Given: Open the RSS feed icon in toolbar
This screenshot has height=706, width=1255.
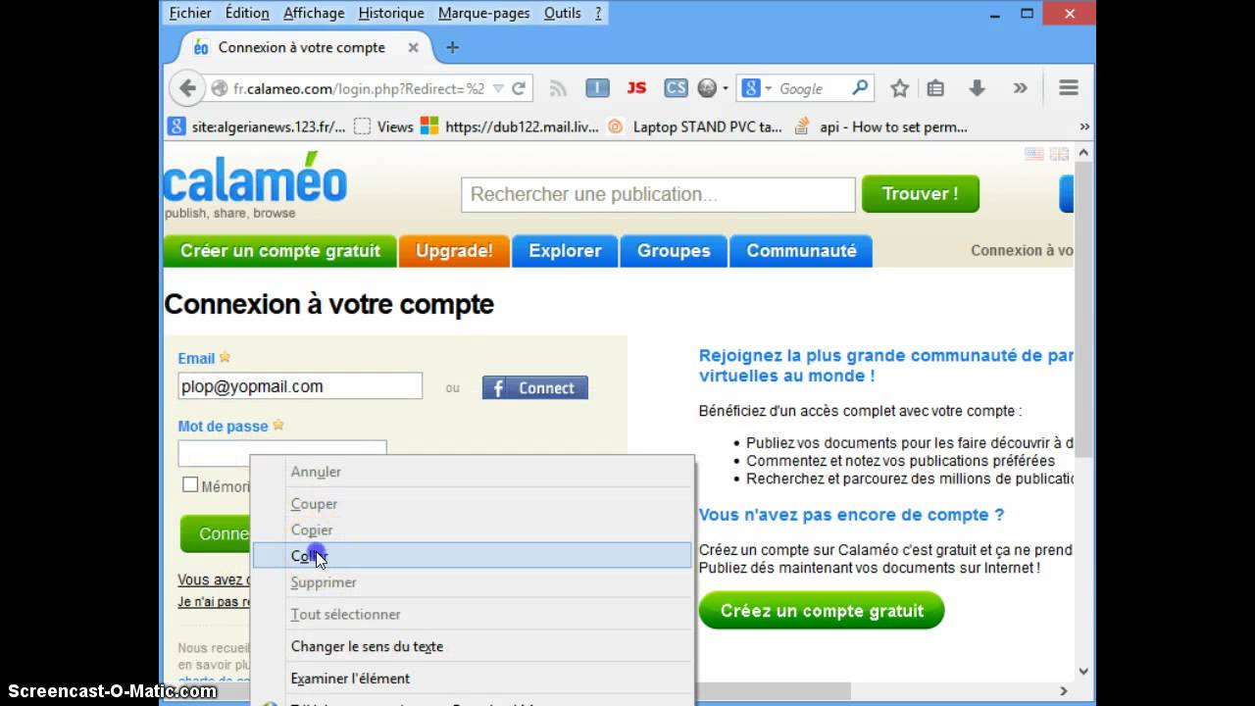Looking at the screenshot, I should pos(559,88).
